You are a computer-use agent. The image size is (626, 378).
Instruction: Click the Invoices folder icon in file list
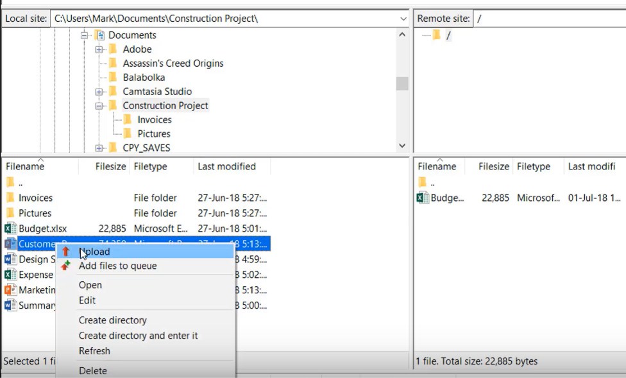pyautogui.click(x=10, y=198)
